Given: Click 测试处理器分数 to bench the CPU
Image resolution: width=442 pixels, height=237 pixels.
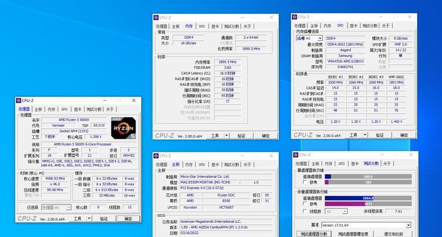Looking at the screenshot, I should tap(314, 234).
